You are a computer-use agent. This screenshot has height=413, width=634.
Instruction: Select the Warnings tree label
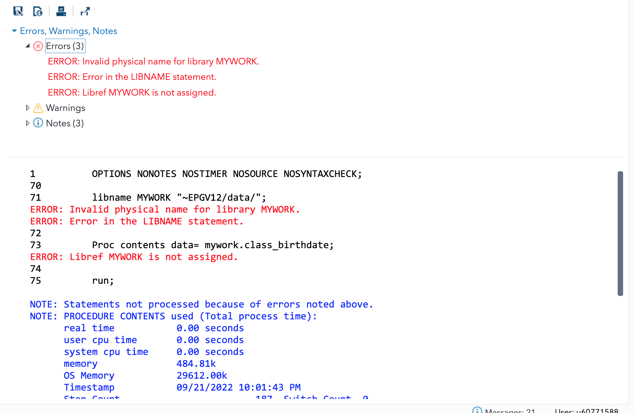(65, 108)
